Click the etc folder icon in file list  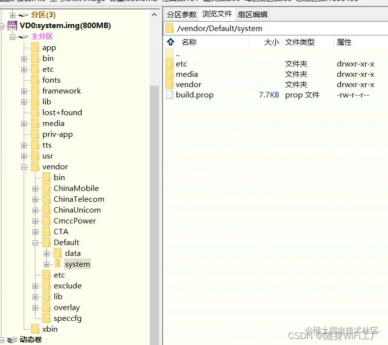click(169, 63)
